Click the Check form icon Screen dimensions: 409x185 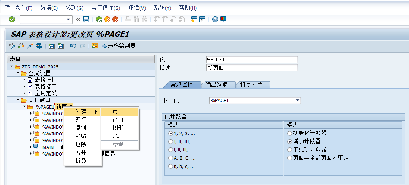coord(21,46)
